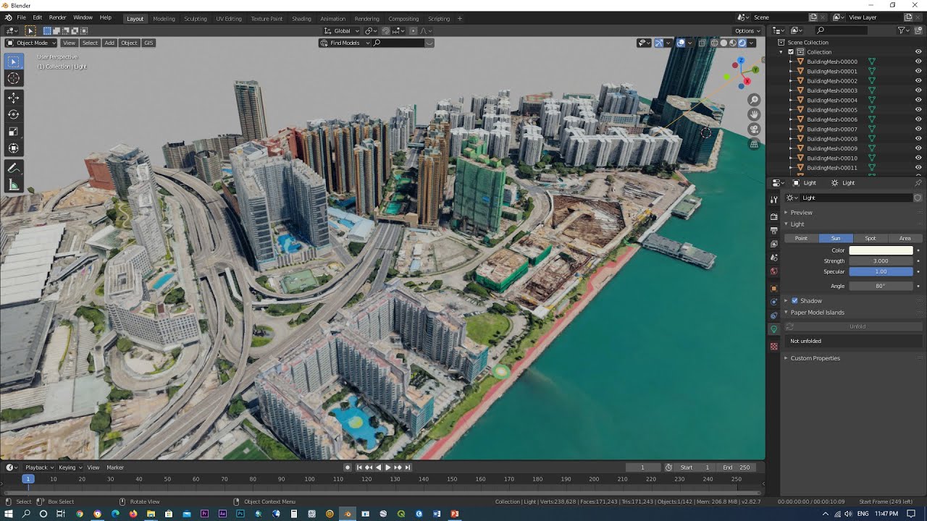Click the light Color swatch
927x521 pixels.
coord(881,250)
